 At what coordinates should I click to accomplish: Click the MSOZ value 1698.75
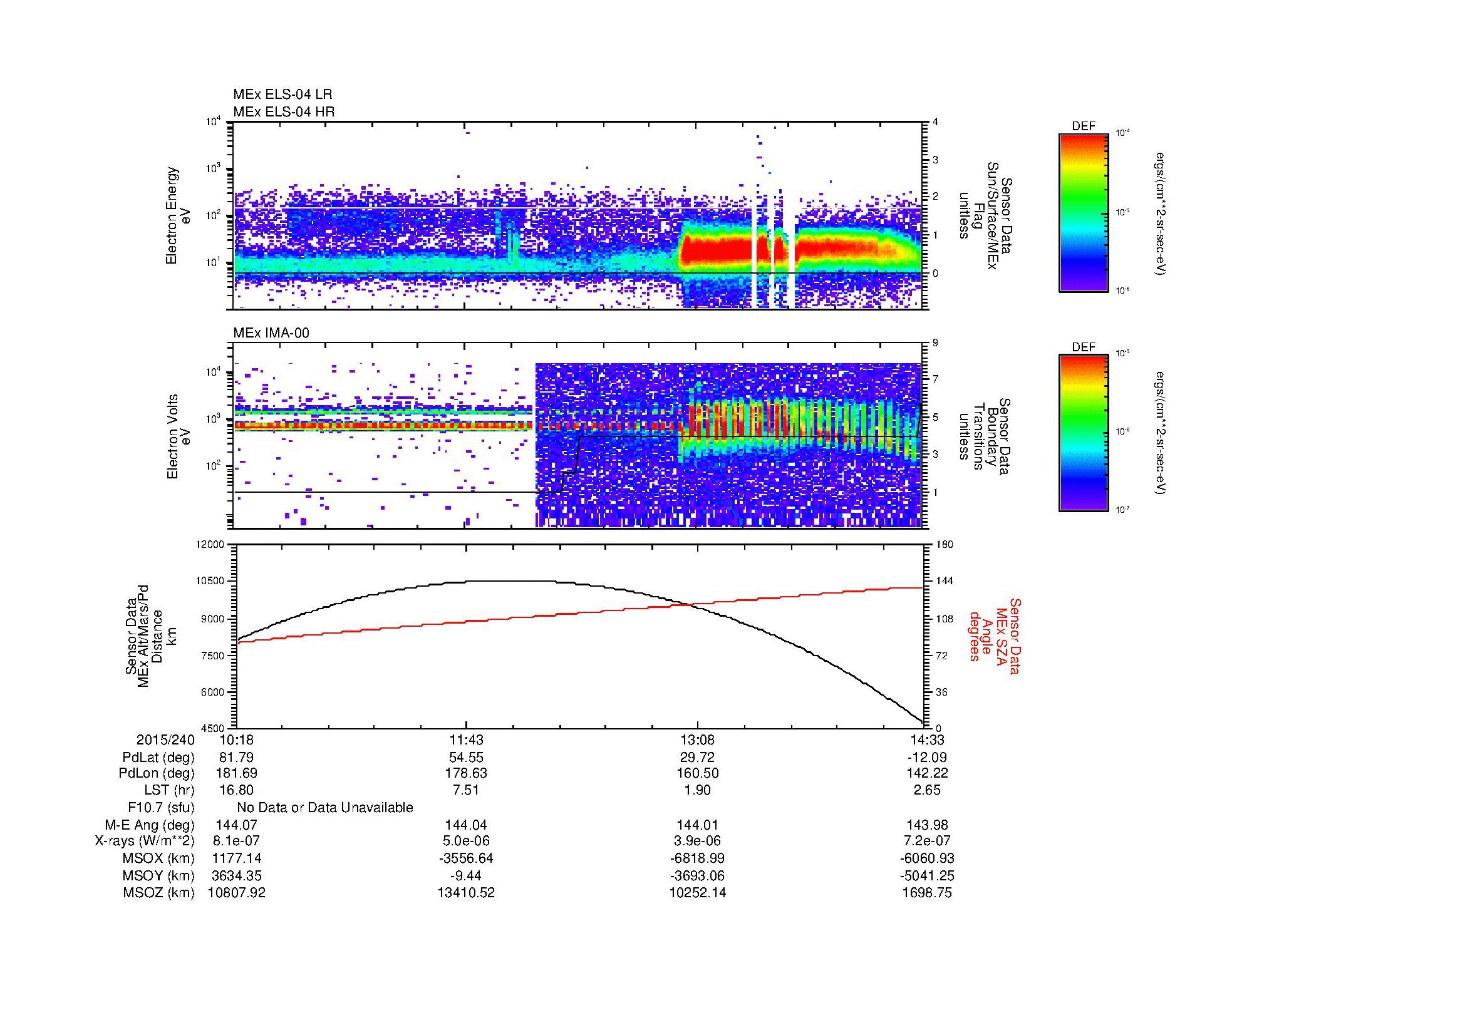(927, 893)
